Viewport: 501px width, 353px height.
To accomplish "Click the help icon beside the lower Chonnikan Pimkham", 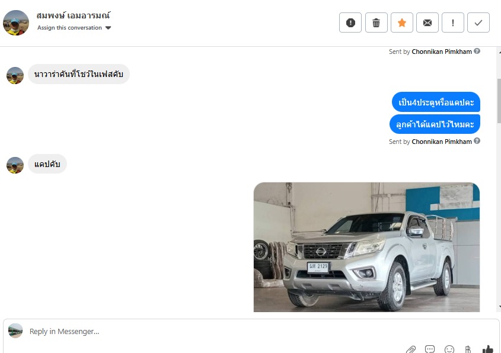I will click(x=477, y=141).
